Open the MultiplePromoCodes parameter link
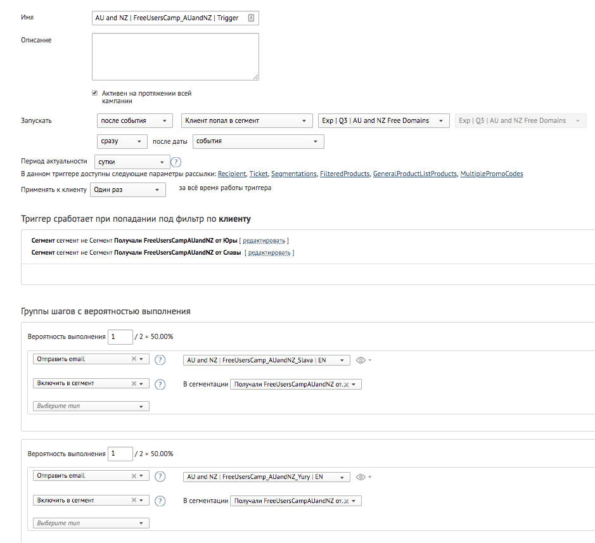595x543 pixels. [x=491, y=174]
